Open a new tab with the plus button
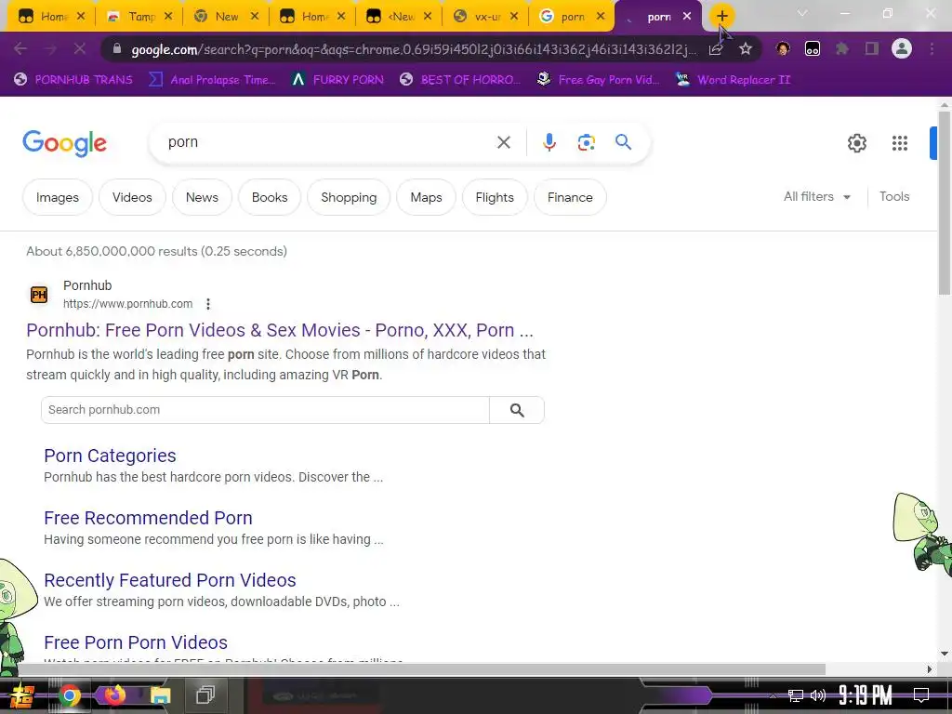This screenshot has height=714, width=952. coord(721,16)
